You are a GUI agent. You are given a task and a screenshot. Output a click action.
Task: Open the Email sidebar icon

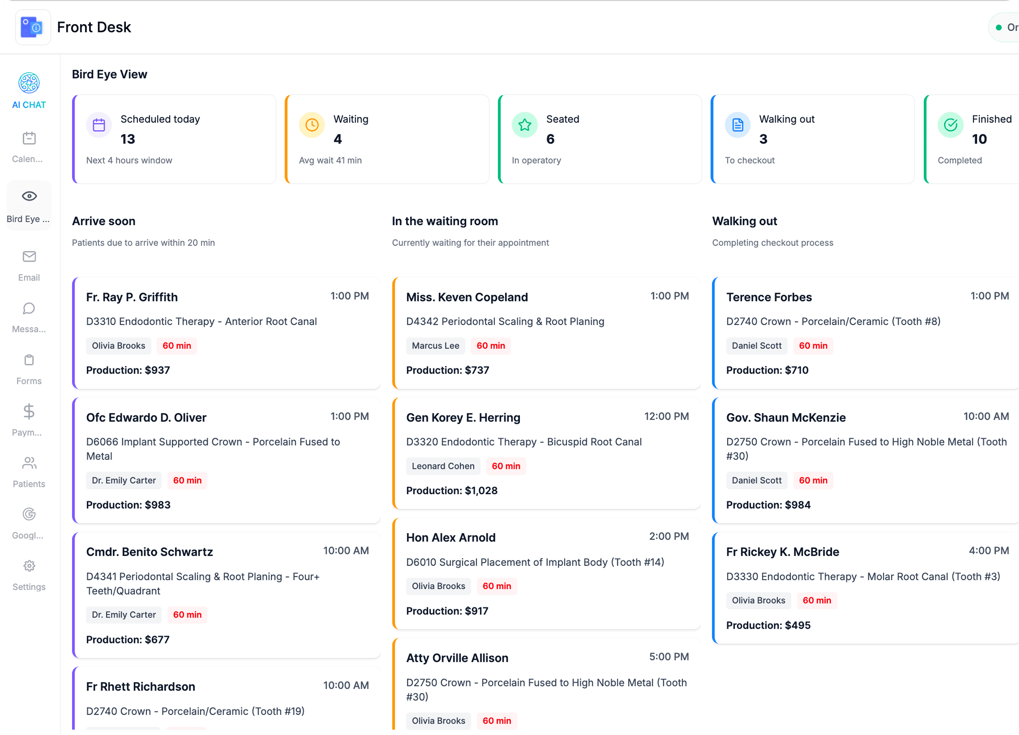(x=29, y=256)
